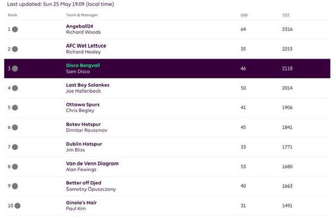
Task: Click the rank circle icon in the Disco Bergvall row
Action: 15,69
